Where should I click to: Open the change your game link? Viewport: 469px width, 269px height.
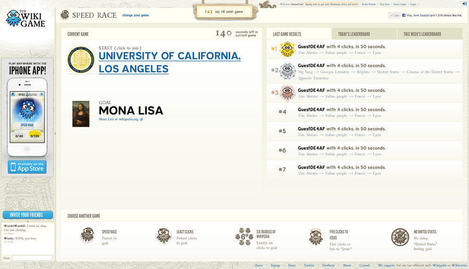(135, 15)
